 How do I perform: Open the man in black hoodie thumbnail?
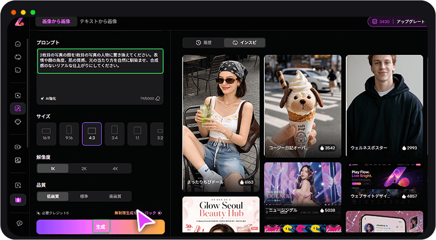coord(385,106)
